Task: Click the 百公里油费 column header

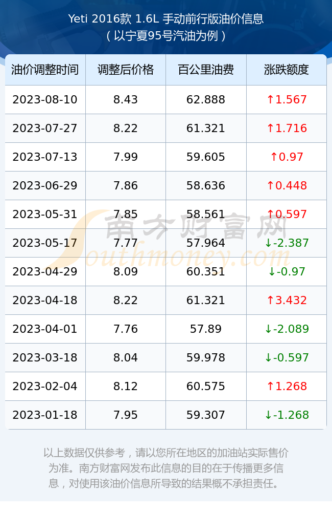Action: point(206,70)
